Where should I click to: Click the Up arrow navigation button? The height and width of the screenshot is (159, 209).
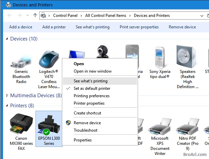pyautogui.click(x=35, y=16)
